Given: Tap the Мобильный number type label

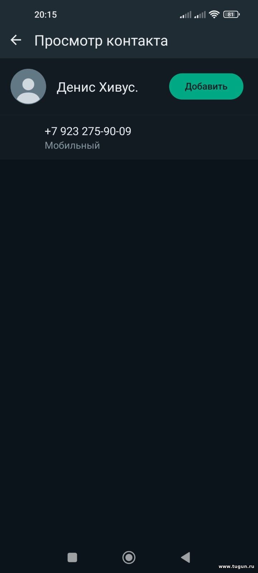Looking at the screenshot, I should click(x=72, y=145).
